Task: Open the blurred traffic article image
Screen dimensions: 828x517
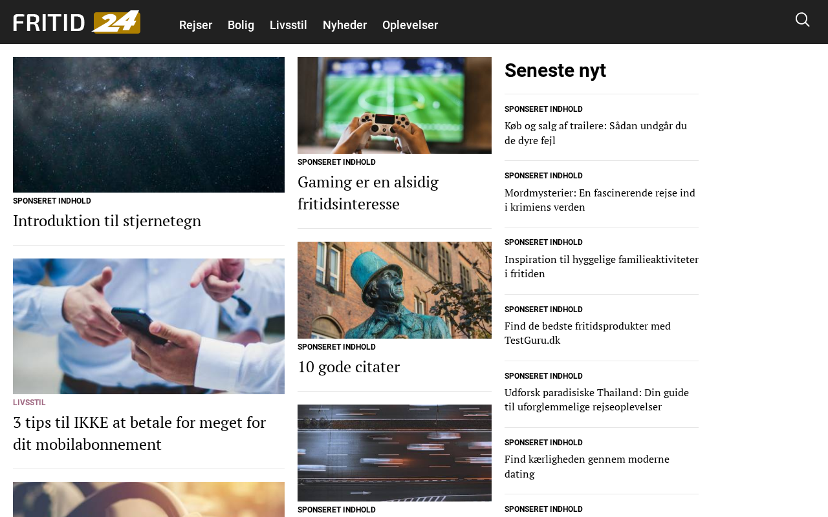Action: coord(395,453)
